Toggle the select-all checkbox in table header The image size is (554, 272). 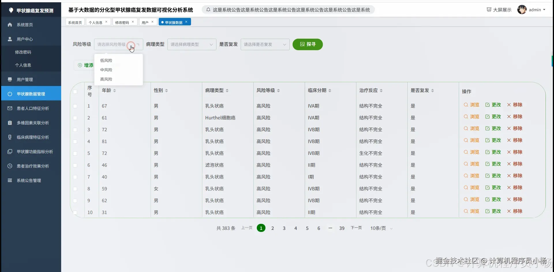75,92
